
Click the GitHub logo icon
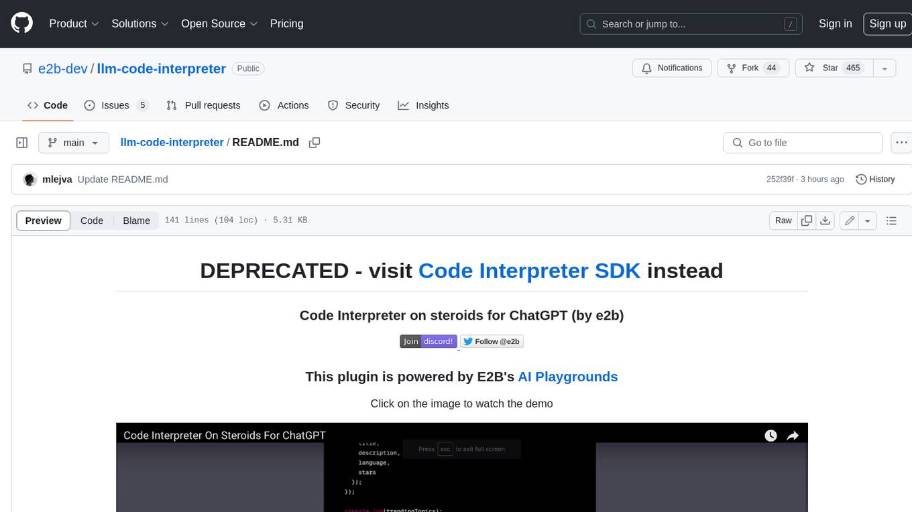[21, 23]
